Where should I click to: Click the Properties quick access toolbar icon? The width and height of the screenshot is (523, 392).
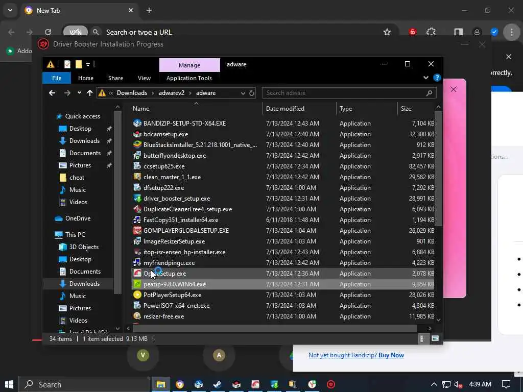pyautogui.click(x=67, y=64)
